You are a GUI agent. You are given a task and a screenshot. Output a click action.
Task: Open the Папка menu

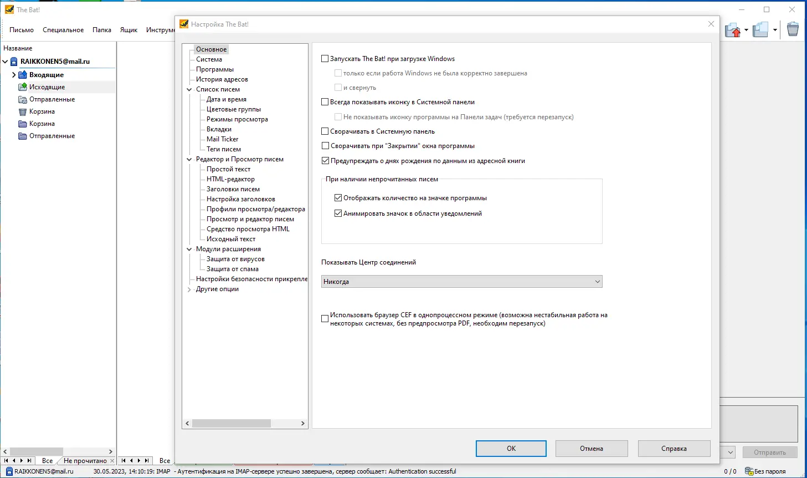(x=102, y=30)
